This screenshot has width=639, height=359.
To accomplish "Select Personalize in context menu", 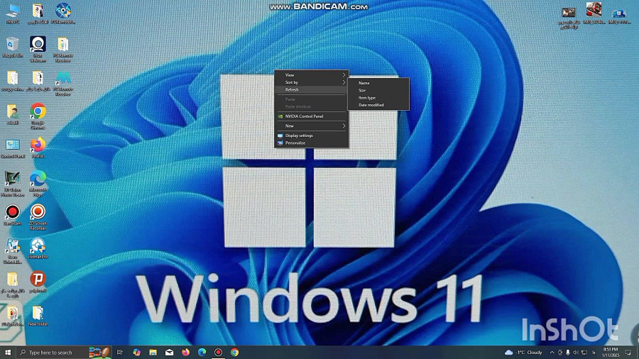I will tap(312, 143).
